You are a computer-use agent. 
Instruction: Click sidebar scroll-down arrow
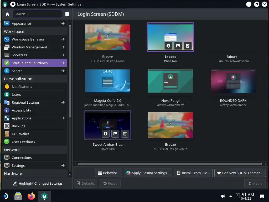pos(70,175)
